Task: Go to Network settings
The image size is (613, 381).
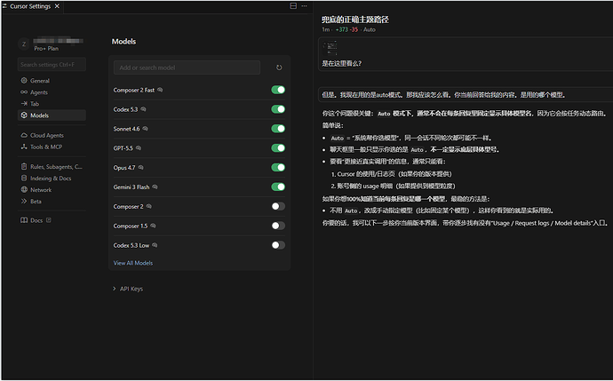Action: 52,189
